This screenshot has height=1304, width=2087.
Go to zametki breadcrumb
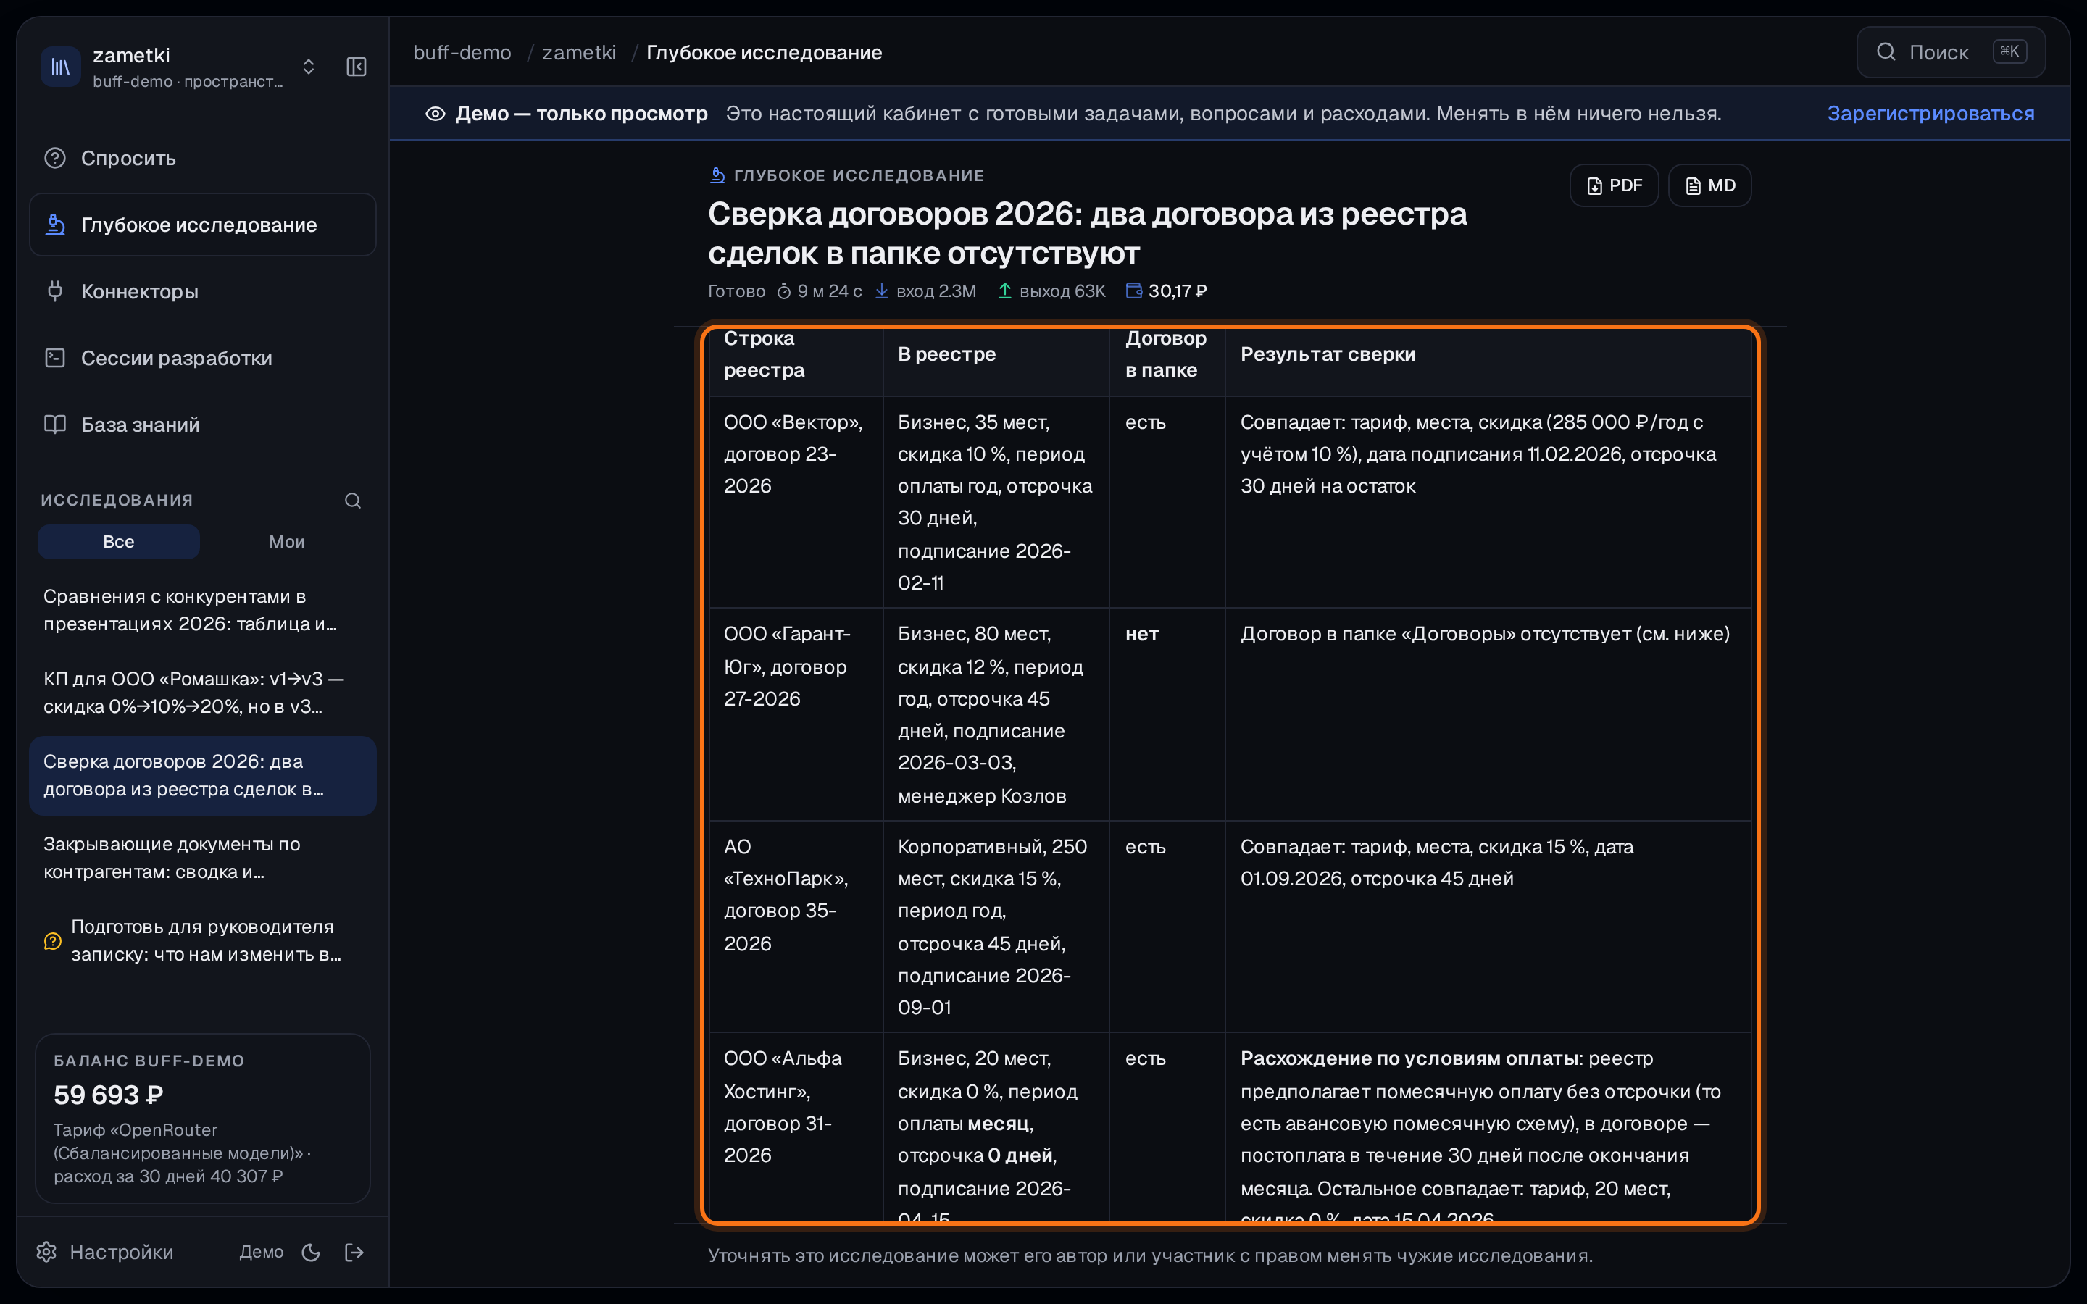click(x=579, y=53)
